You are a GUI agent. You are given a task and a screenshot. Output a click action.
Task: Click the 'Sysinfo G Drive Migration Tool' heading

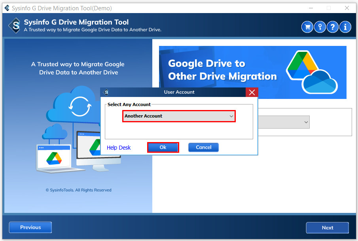tap(76, 22)
